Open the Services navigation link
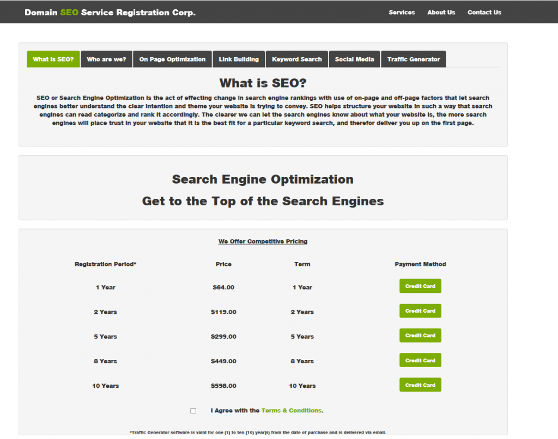The image size is (558, 439). [402, 13]
